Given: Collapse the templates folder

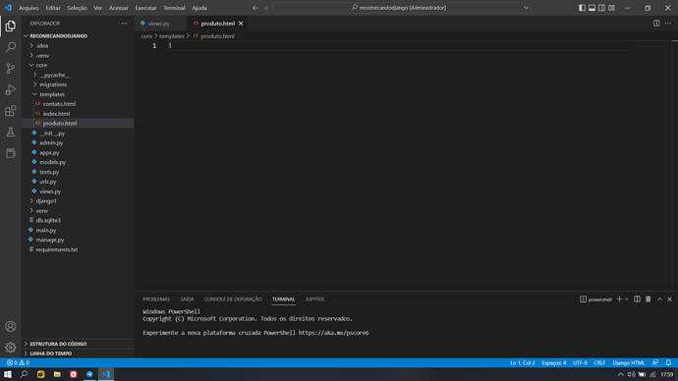Looking at the screenshot, I should pyautogui.click(x=52, y=94).
